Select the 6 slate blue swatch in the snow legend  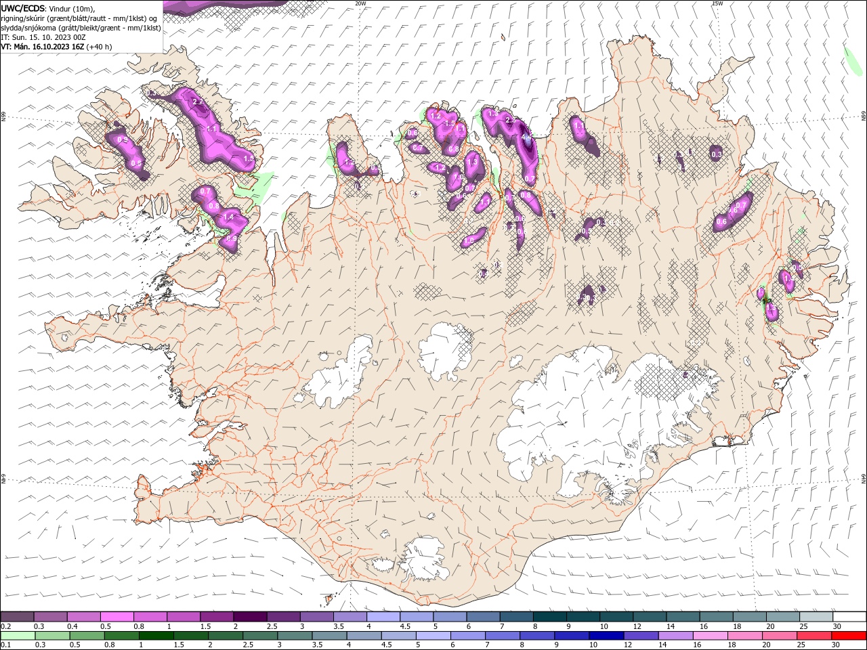coord(482,616)
